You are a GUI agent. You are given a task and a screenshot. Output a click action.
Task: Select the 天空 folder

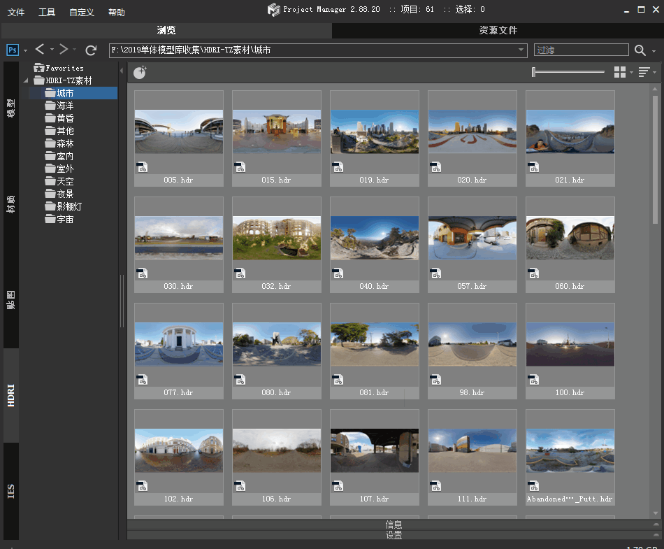click(x=59, y=181)
